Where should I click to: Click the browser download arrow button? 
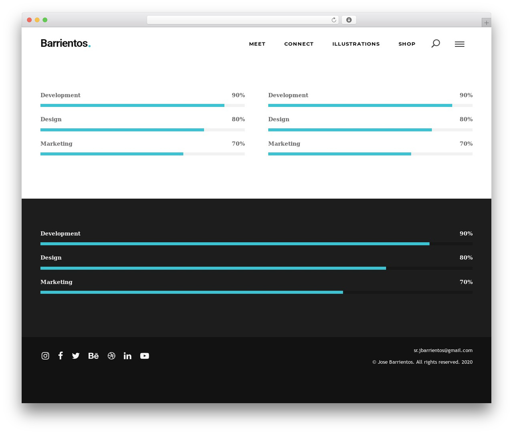point(349,20)
